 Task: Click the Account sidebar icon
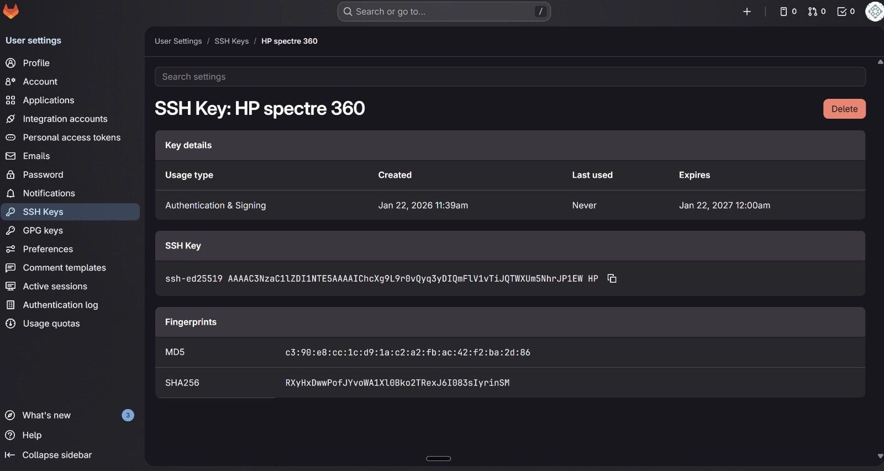pyautogui.click(x=10, y=82)
